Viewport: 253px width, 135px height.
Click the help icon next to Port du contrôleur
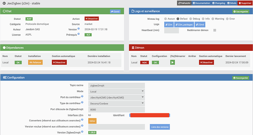click(x=82, y=96)
